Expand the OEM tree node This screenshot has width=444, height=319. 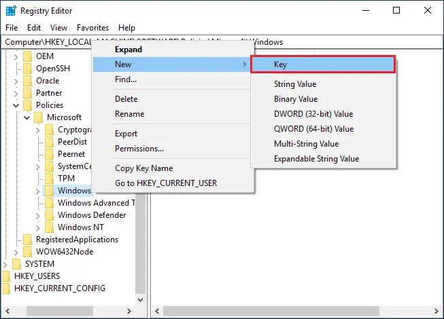tap(16, 57)
